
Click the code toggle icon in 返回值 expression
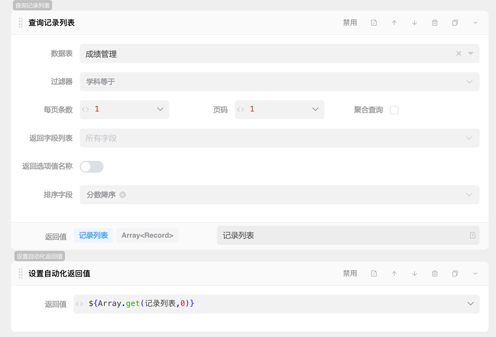click(79, 304)
